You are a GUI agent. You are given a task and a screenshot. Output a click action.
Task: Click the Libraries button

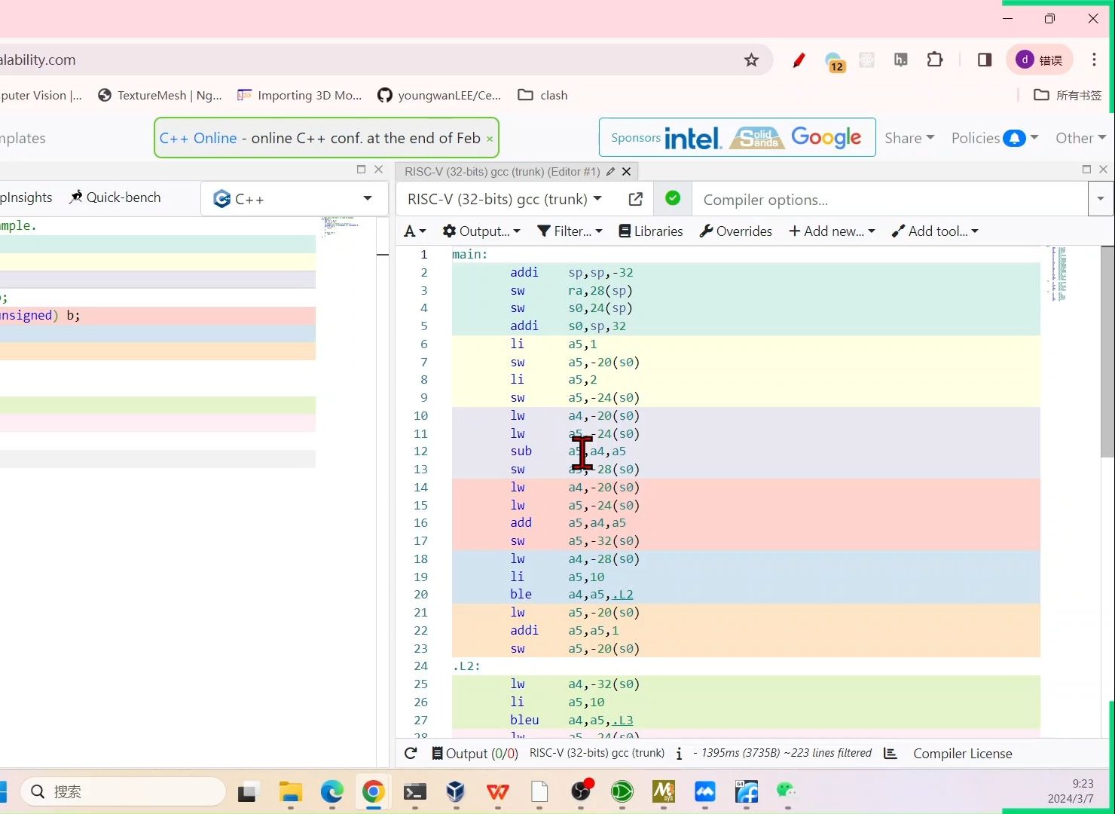tap(651, 231)
